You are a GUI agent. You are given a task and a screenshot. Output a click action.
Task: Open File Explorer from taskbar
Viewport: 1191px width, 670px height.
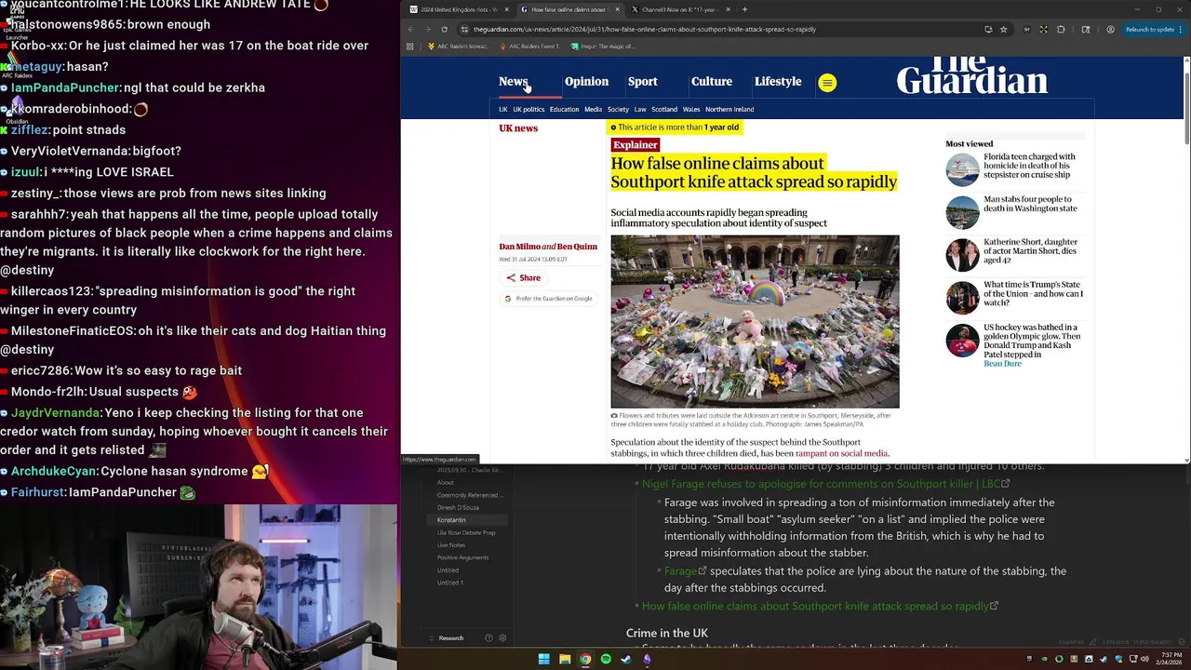click(564, 659)
